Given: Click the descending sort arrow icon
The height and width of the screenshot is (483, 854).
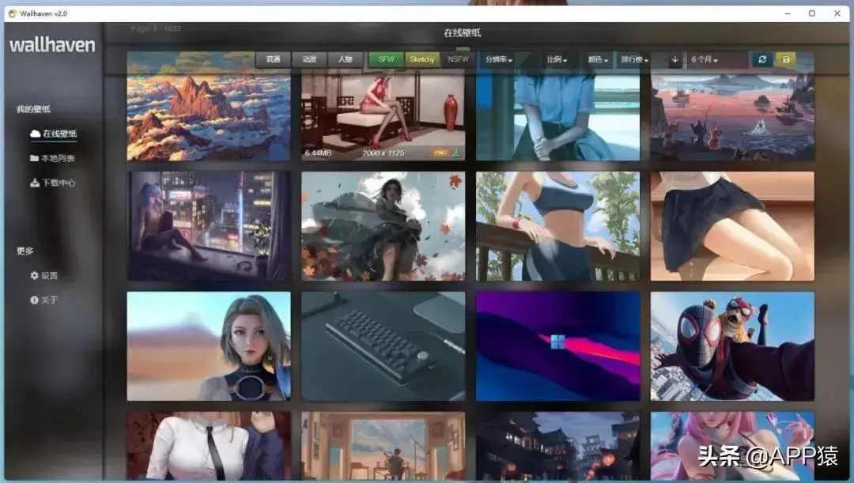Looking at the screenshot, I should [675, 59].
